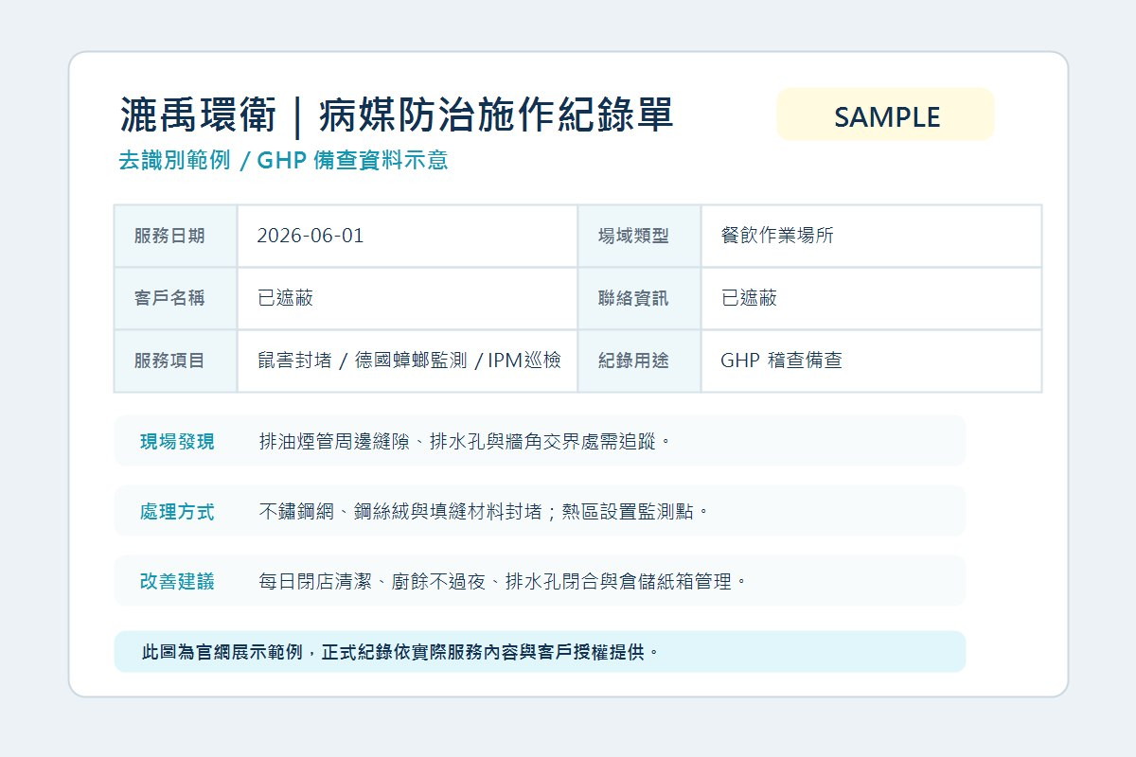
Task: Click the 場域類型 label cell
Action: click(639, 236)
